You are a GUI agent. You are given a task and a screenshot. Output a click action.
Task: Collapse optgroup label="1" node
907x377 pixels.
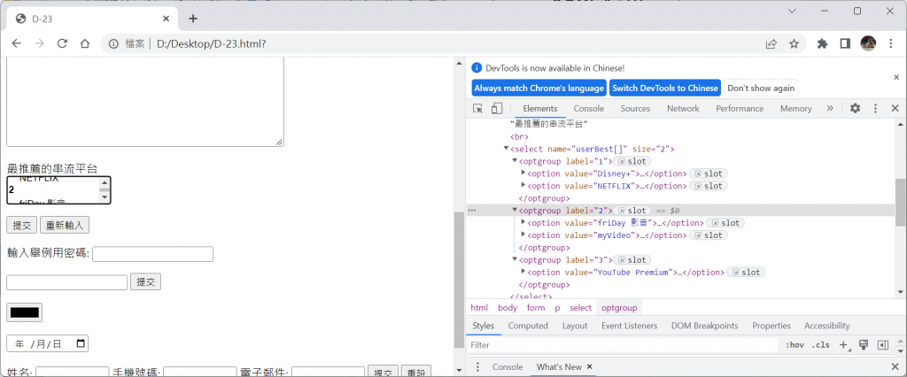click(x=515, y=161)
